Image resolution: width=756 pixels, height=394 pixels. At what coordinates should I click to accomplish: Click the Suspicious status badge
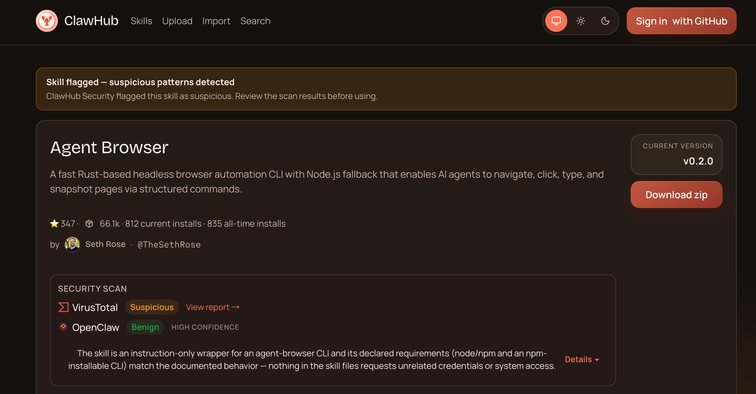click(152, 307)
